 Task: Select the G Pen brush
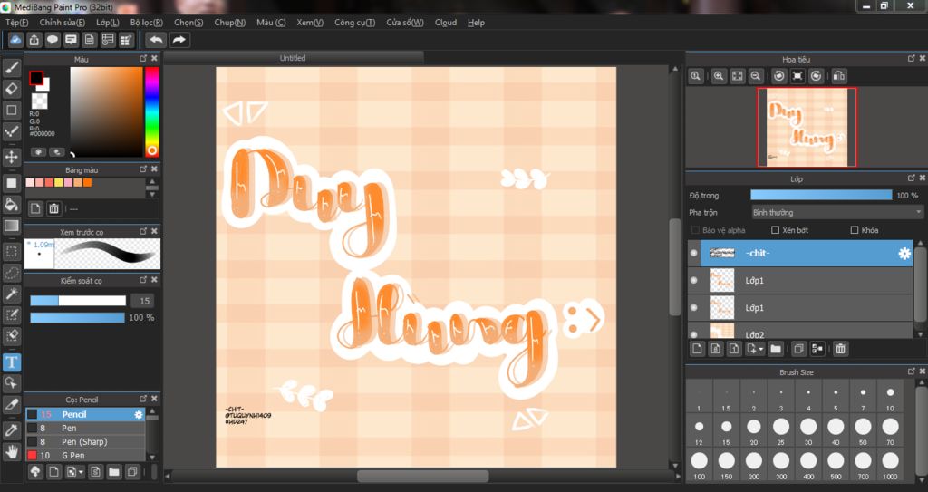click(84, 455)
